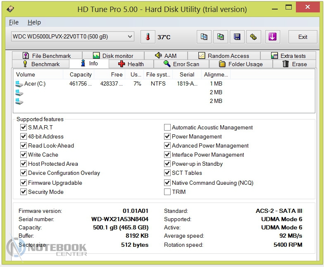
Task: Open the Health tab
Action: 131,64
